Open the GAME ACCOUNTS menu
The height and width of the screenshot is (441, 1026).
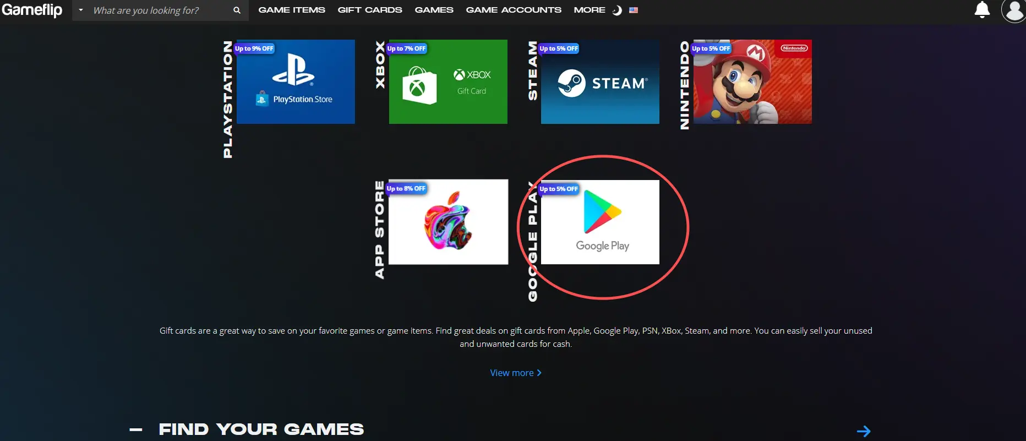click(514, 10)
